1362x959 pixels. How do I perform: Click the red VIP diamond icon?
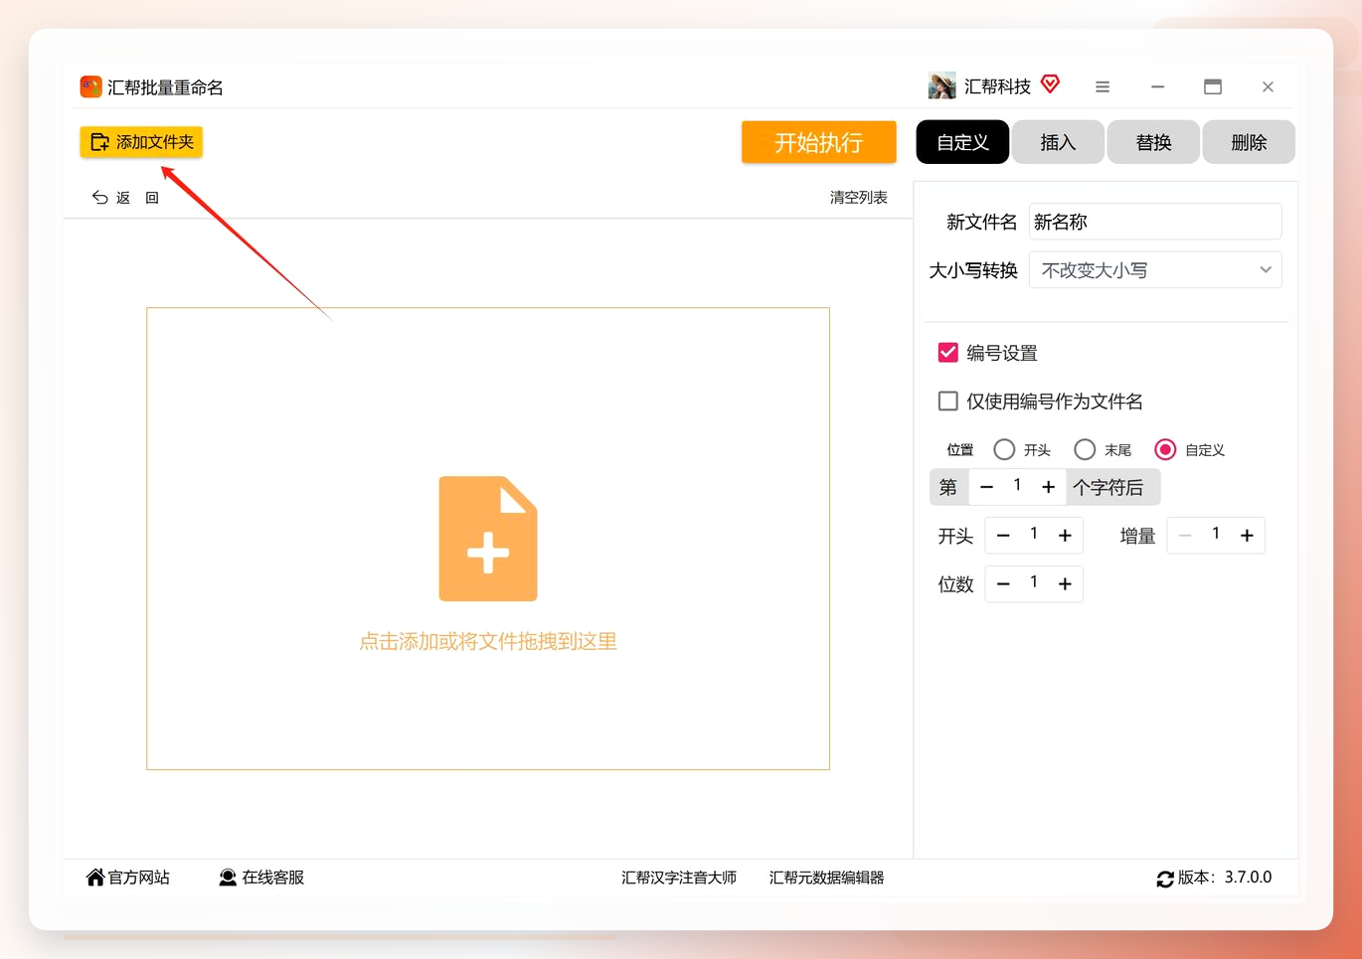pyautogui.click(x=1050, y=84)
